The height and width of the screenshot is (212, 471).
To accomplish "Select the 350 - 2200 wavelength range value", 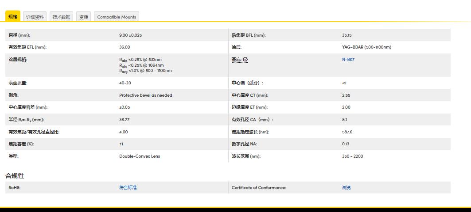I will tap(352, 156).
